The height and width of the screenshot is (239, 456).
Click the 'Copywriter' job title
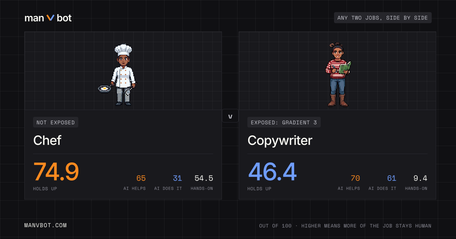coord(280,140)
